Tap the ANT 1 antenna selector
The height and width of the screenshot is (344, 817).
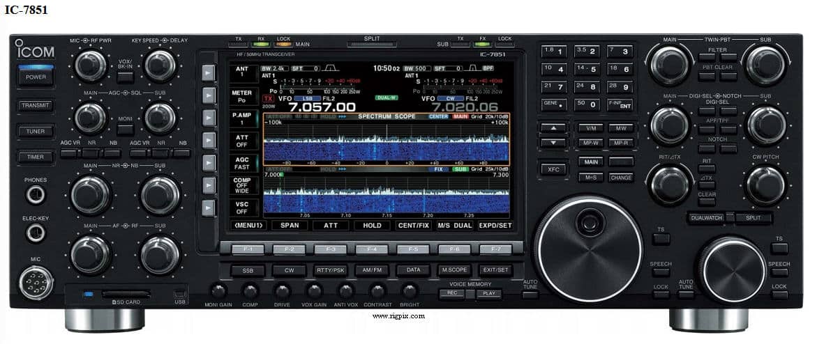[x=242, y=72]
